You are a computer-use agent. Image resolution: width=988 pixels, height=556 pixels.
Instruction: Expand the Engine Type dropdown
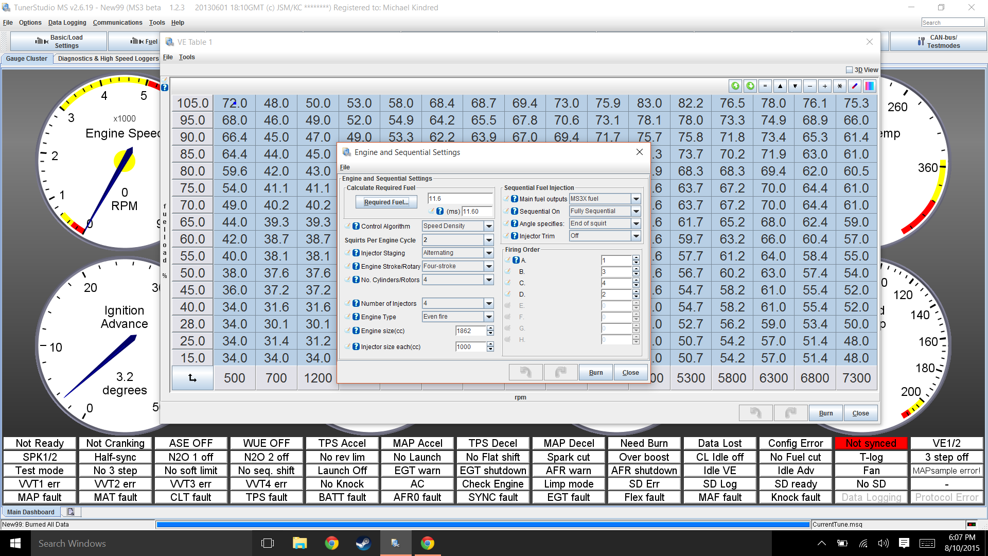(x=488, y=317)
